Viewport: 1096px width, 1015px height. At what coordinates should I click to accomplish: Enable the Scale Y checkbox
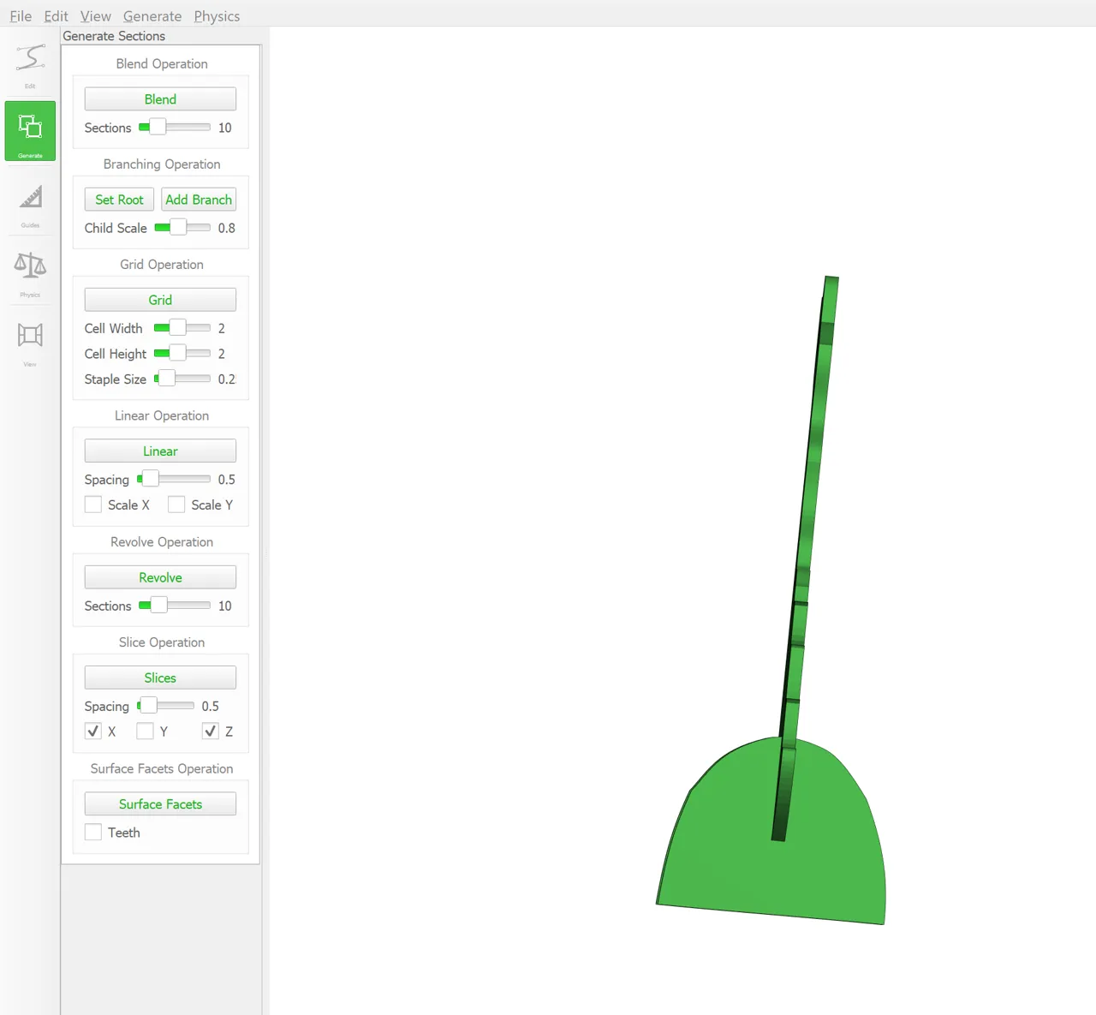[x=176, y=505]
